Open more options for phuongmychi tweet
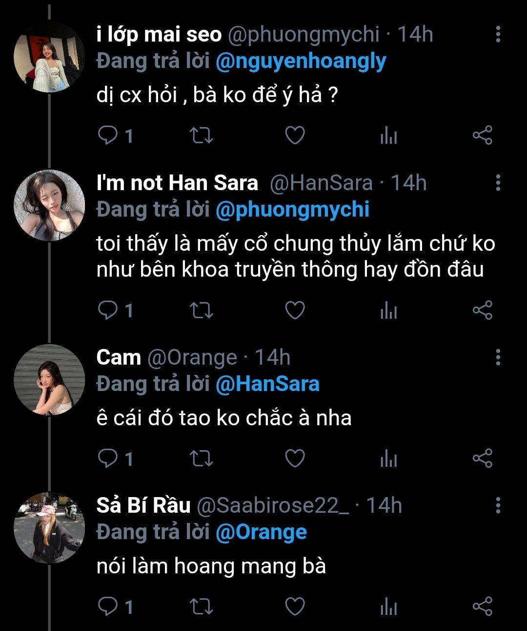Image resolution: width=527 pixels, height=631 pixels. (498, 34)
